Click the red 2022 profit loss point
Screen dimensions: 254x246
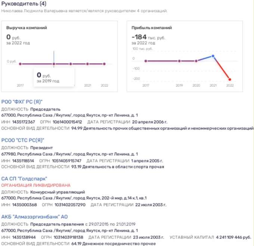[x=230, y=80]
